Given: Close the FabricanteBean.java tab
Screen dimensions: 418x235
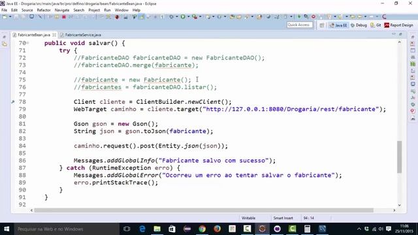Looking at the screenshot, I should pos(54,35).
